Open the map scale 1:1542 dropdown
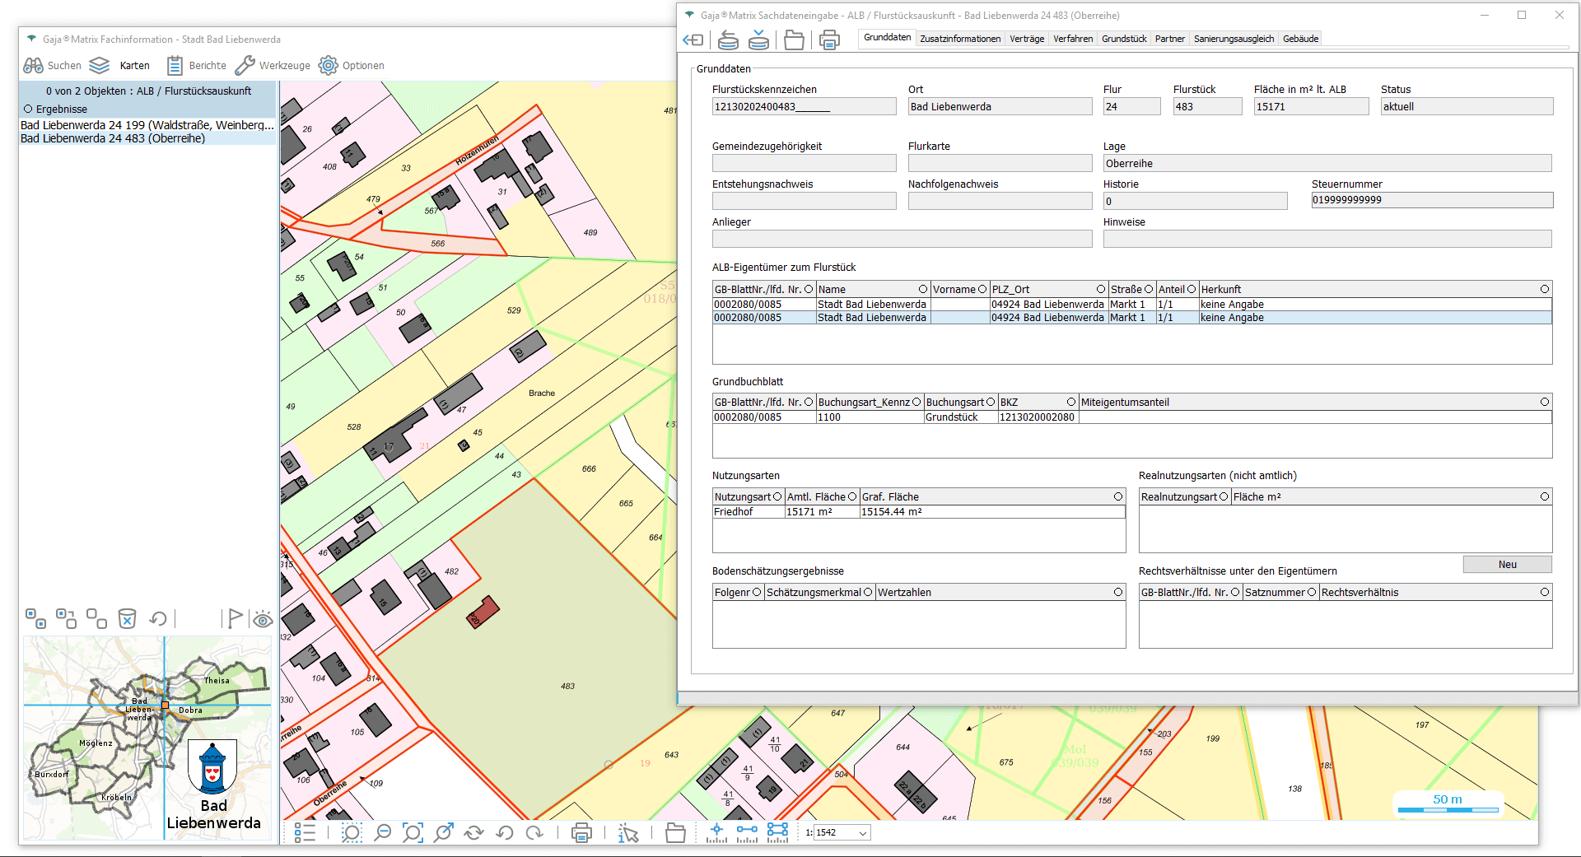Screen dimensions: 1581x857 tap(862, 833)
